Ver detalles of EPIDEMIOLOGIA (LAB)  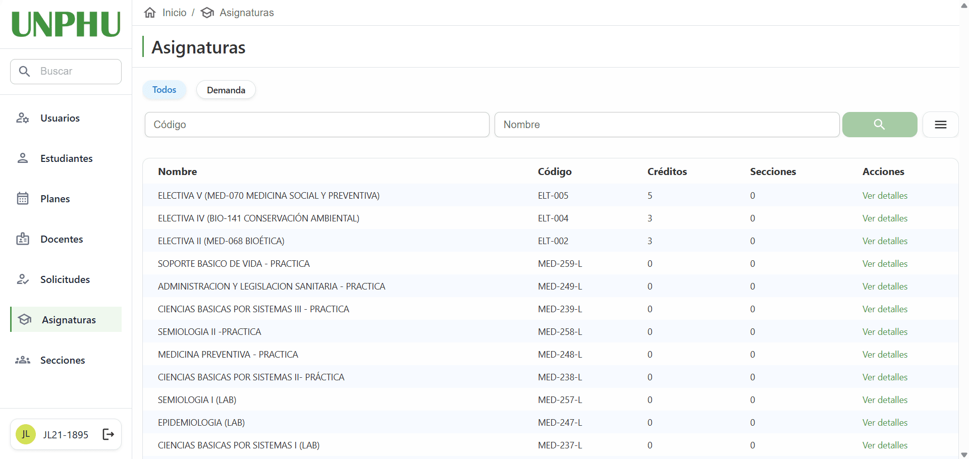point(885,423)
